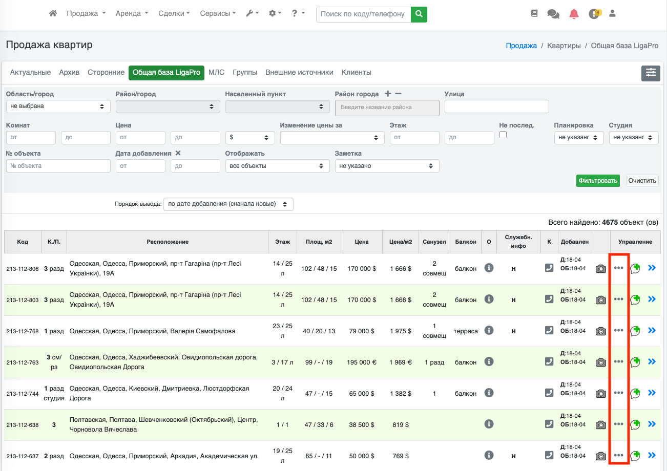Click the Продажа breadcrumb link
This screenshot has height=471, width=667.
(x=521, y=46)
